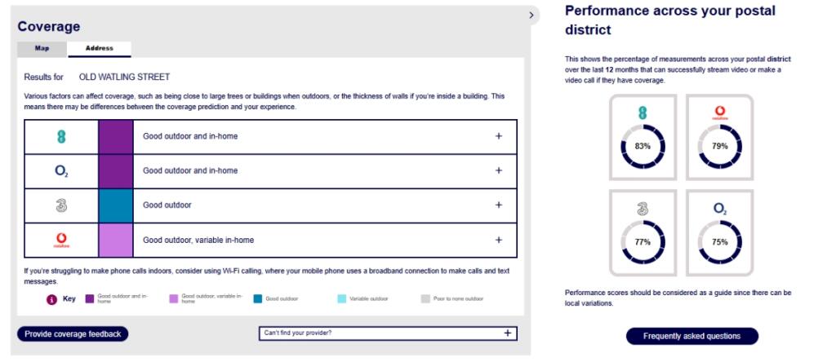The height and width of the screenshot is (362, 836).
Task: Expand the O2 coverage row details
Action: pos(499,171)
